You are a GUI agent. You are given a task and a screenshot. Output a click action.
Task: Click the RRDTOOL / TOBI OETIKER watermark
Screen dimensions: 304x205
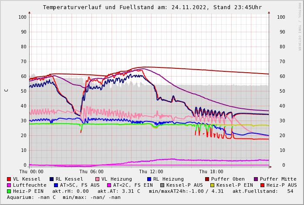point(300,26)
